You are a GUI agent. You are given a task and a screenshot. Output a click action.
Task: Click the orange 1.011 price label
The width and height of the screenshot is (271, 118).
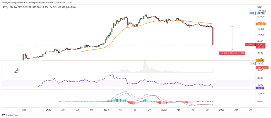click(x=260, y=60)
